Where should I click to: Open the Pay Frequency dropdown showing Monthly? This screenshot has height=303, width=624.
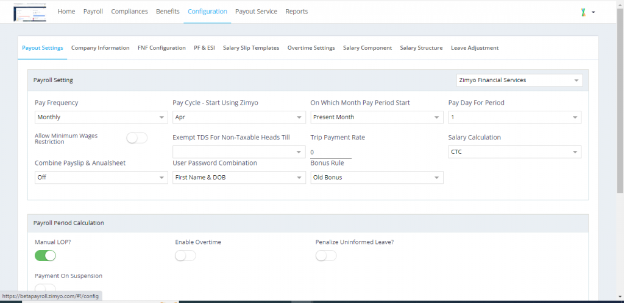tap(101, 117)
